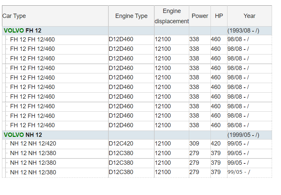Click the Power column header

pyautogui.click(x=200, y=16)
